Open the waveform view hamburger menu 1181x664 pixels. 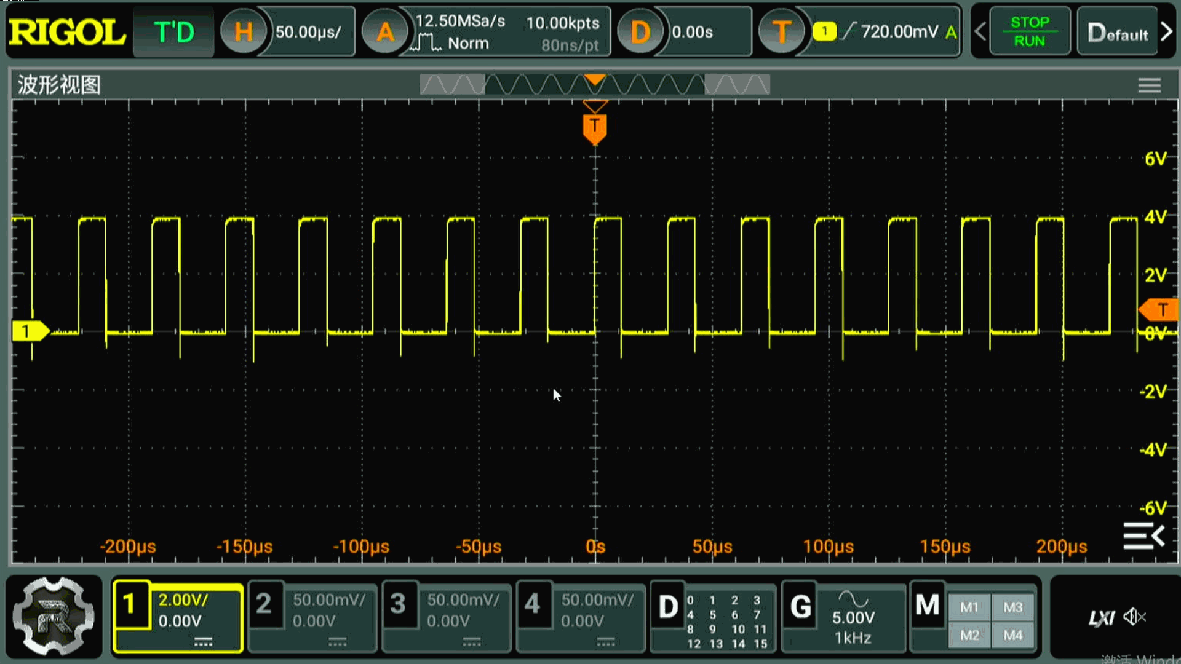coord(1149,85)
